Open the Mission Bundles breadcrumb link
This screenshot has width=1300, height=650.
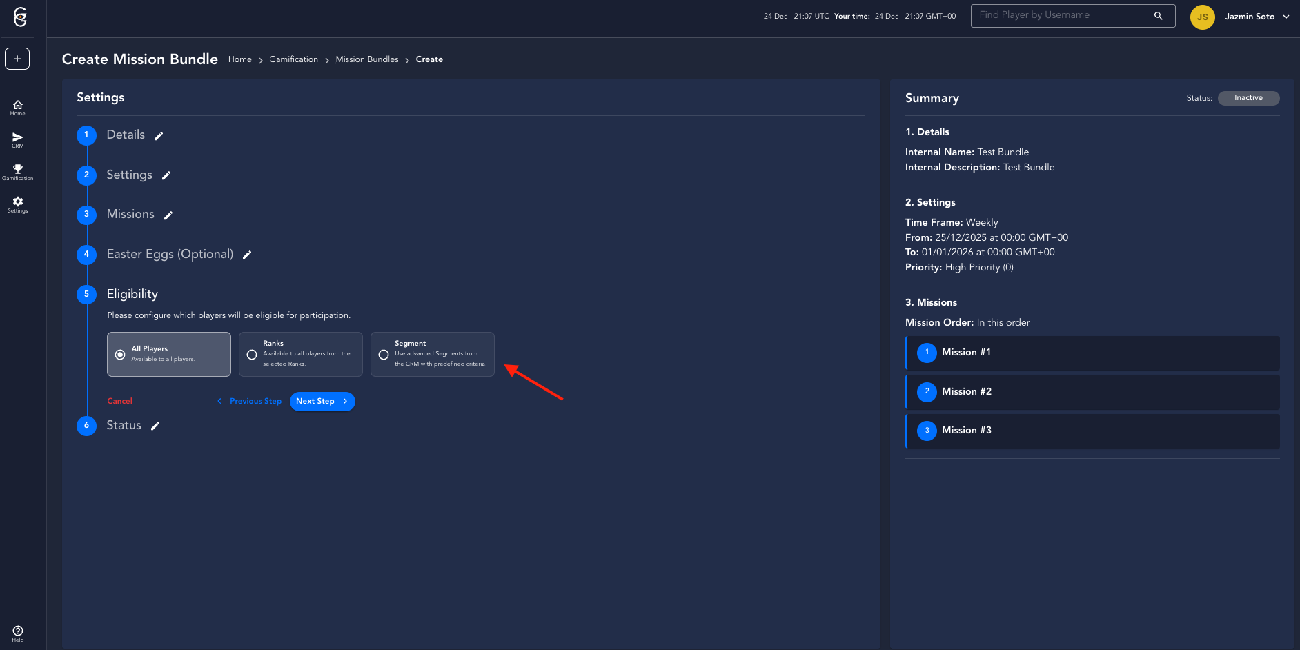(367, 59)
